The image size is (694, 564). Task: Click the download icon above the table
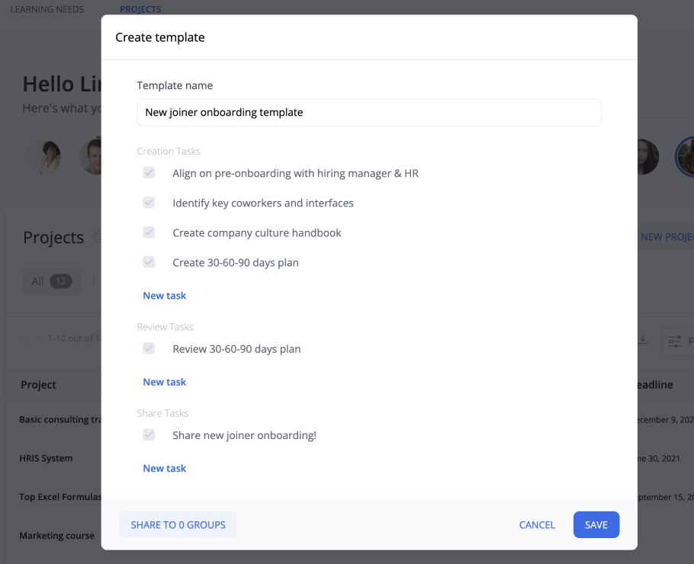click(x=644, y=340)
